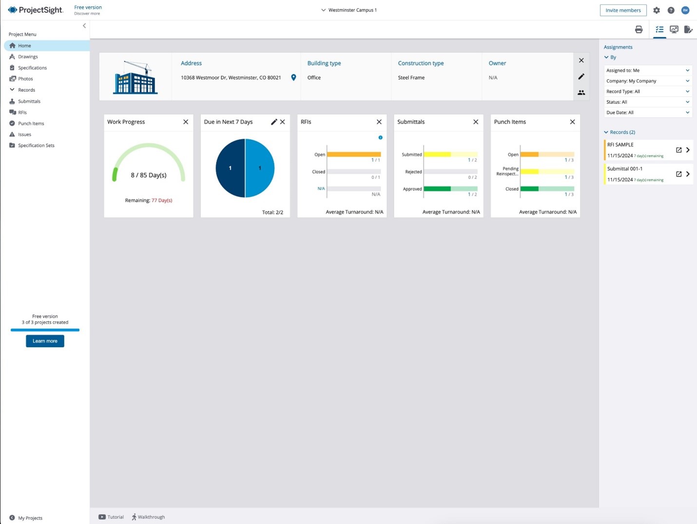
Task: Edit the Due in Next 7 Days widget
Action: (x=274, y=122)
